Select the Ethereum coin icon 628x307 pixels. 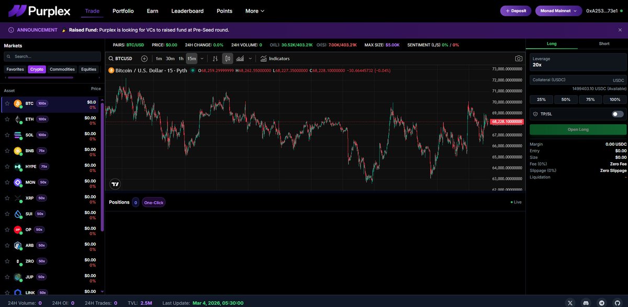pyautogui.click(x=18, y=119)
